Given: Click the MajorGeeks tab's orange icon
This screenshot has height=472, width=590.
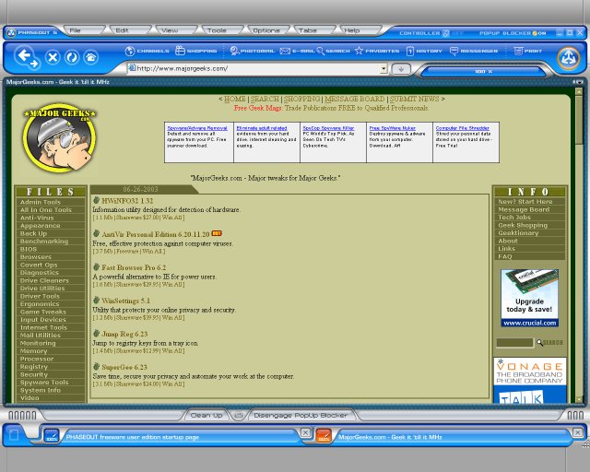Looking at the screenshot, I should 324,436.
